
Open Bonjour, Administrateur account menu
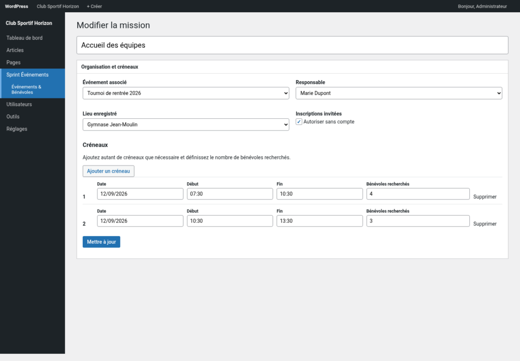pyautogui.click(x=482, y=6)
